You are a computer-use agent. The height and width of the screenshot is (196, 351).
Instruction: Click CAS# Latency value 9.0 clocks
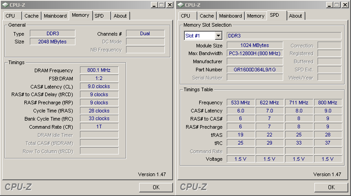click(x=99, y=86)
